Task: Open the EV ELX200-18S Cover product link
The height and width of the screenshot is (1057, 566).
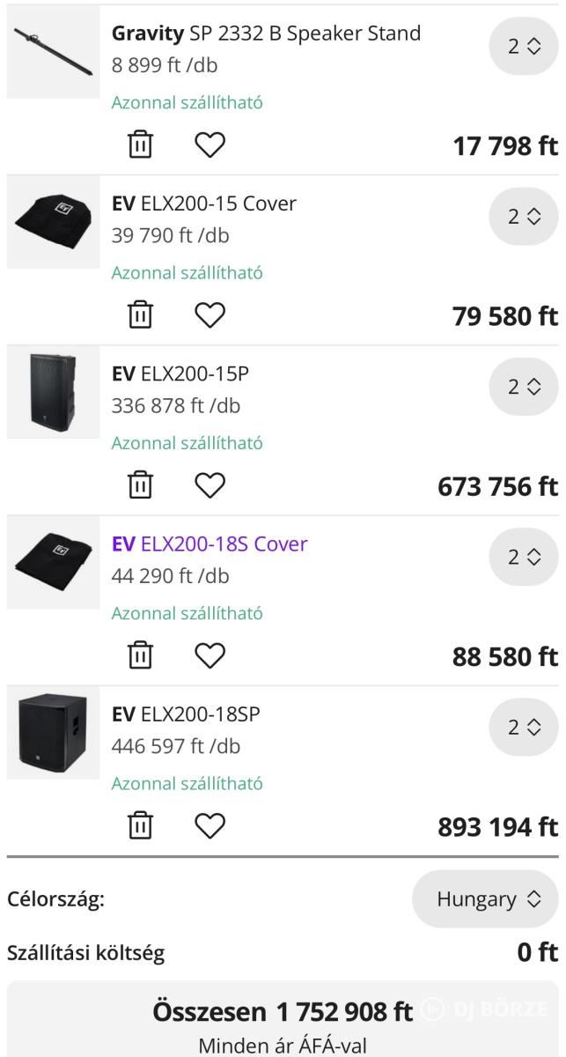Action: (209, 543)
